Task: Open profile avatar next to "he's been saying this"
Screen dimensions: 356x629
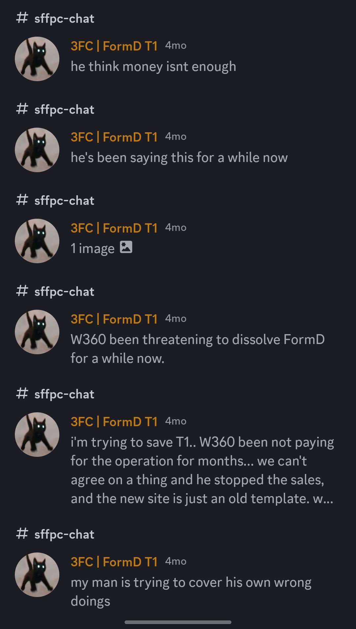Action: (37, 150)
